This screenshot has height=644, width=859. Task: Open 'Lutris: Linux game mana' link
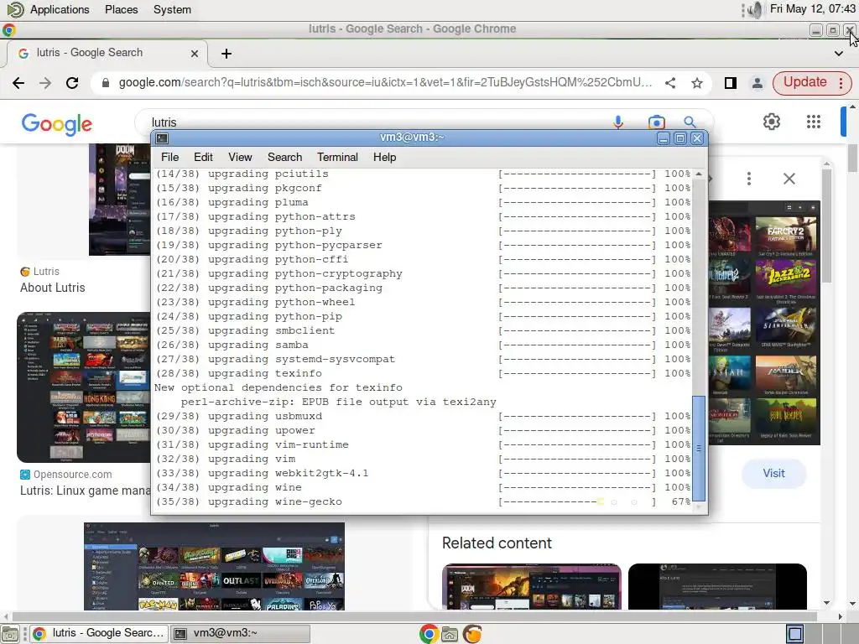click(x=85, y=491)
